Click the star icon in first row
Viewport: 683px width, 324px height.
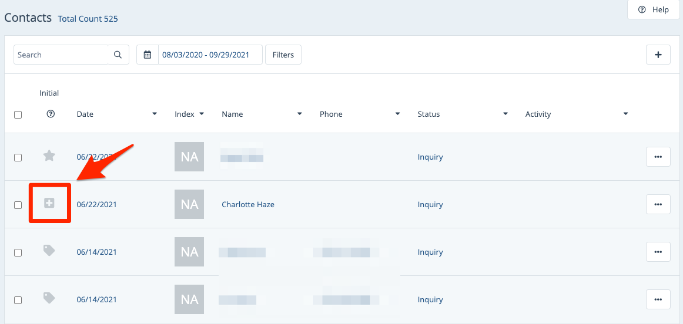click(x=49, y=156)
